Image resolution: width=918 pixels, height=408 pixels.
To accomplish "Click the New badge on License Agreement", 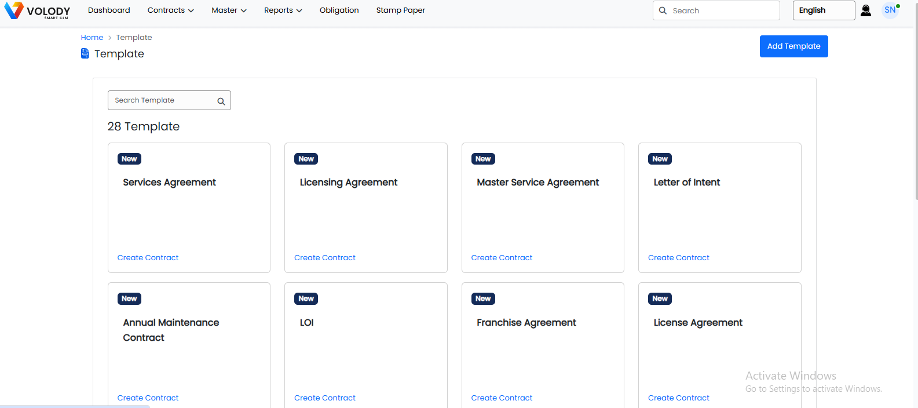I will pos(660,299).
